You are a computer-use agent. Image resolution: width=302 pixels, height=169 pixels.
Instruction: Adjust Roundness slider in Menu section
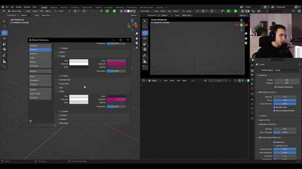117,107
